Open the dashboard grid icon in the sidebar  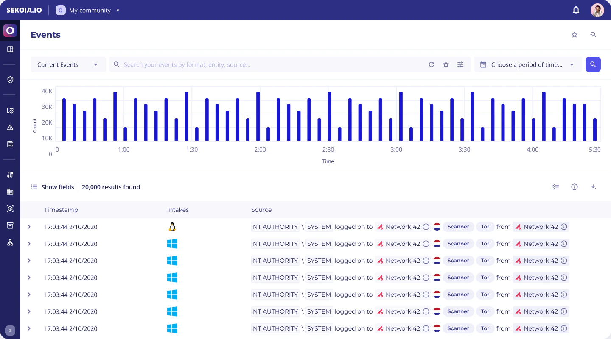pos(10,49)
